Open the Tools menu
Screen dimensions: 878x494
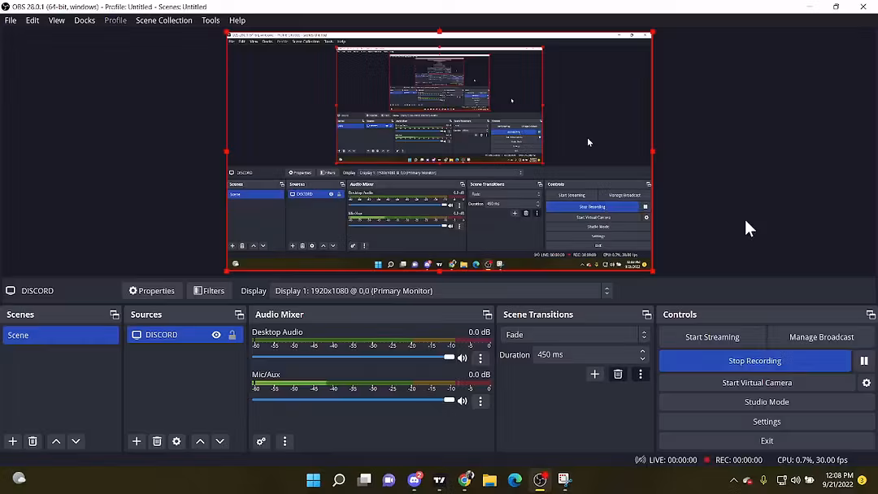[211, 20]
